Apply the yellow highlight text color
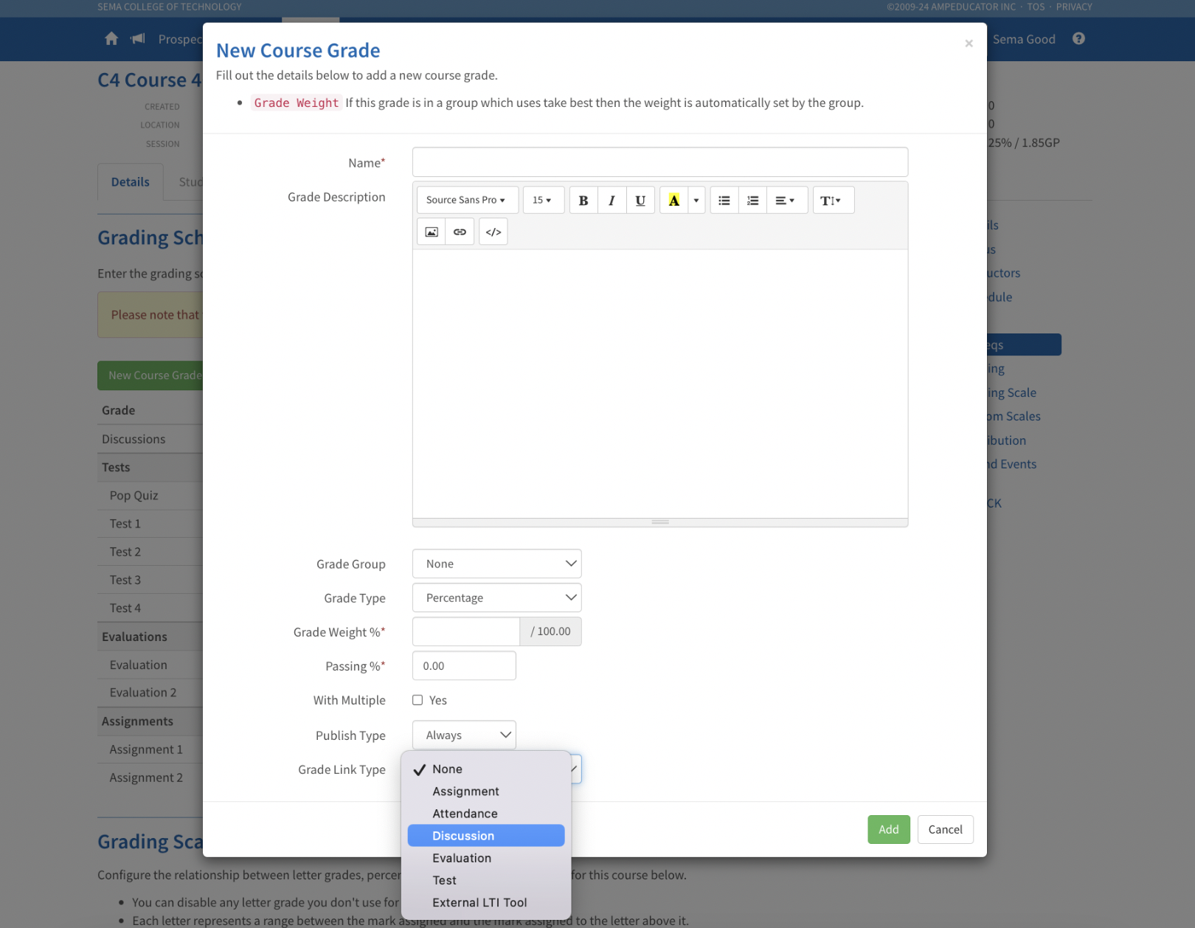1195x928 pixels. [x=673, y=201]
